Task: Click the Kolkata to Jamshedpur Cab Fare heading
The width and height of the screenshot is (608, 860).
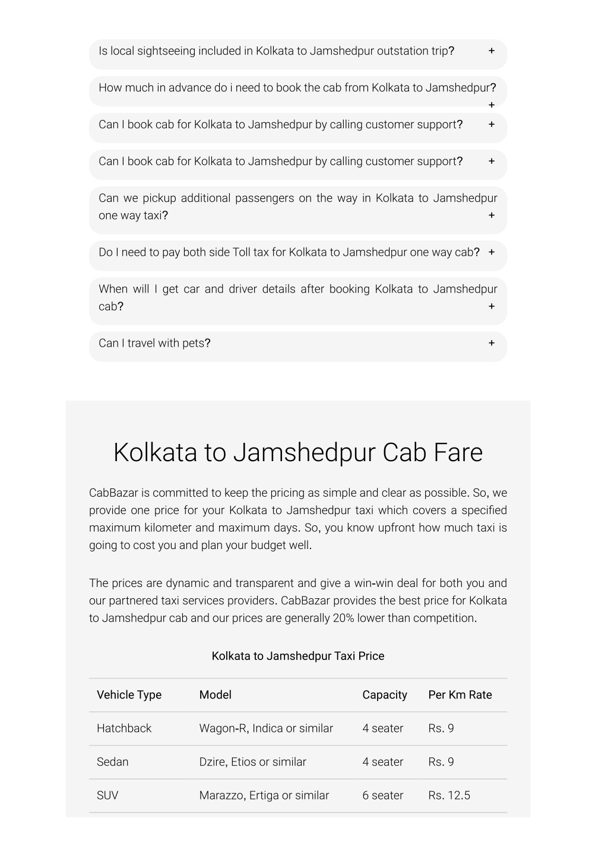Action: pos(298,452)
